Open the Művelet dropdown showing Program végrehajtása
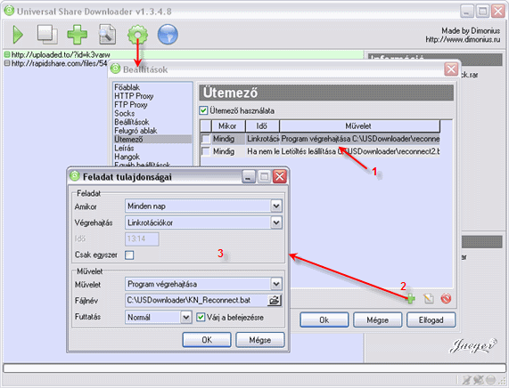 click(203, 284)
